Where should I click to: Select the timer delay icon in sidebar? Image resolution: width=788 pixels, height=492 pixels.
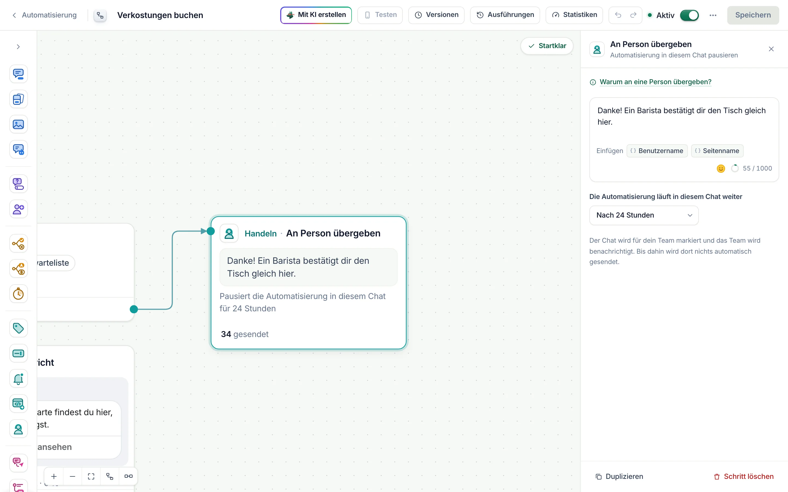click(18, 294)
